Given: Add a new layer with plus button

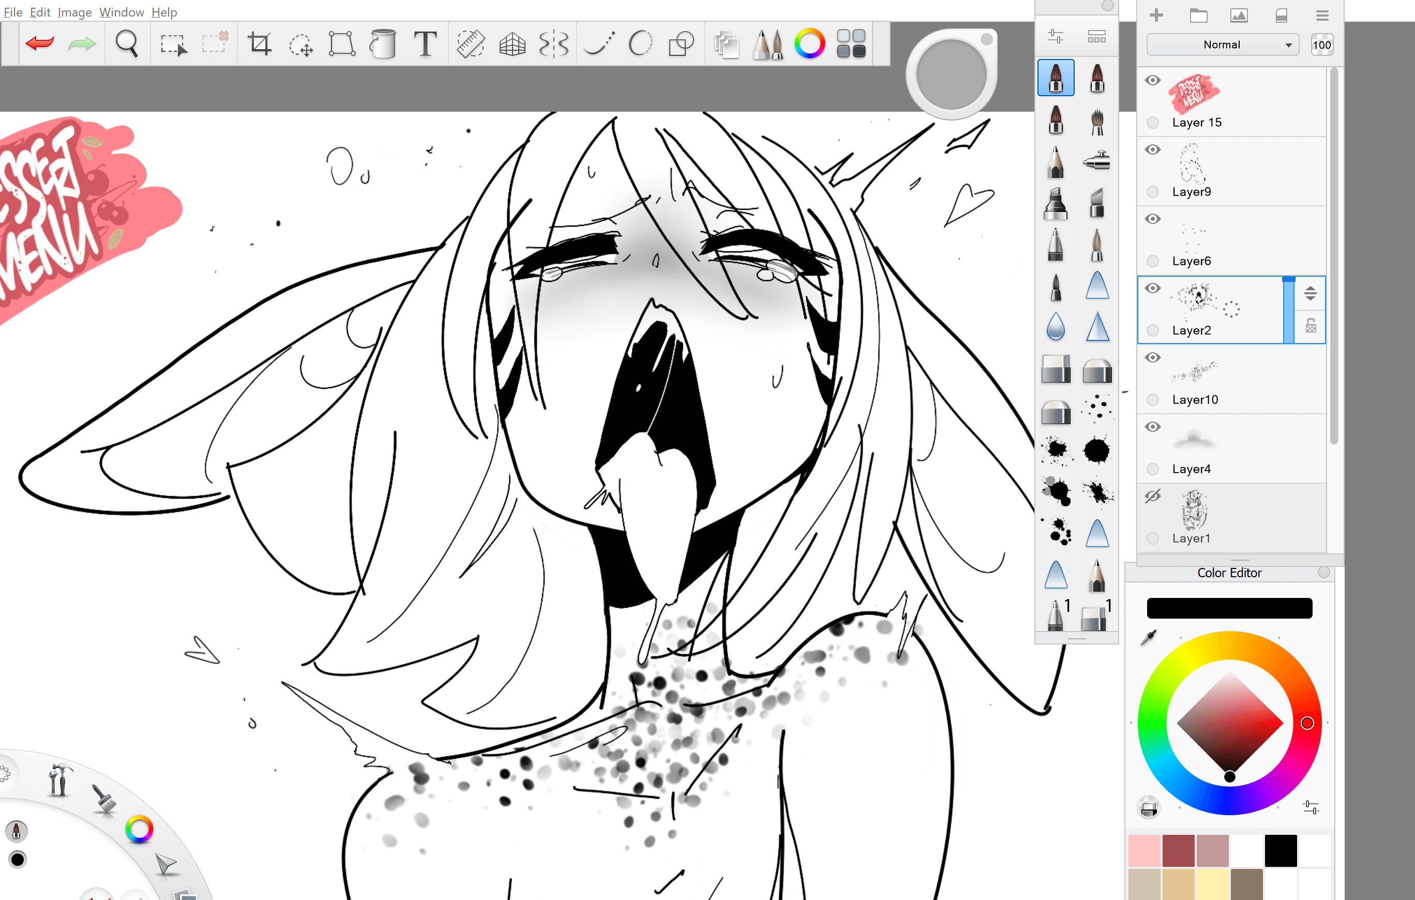Looking at the screenshot, I should point(1156,16).
